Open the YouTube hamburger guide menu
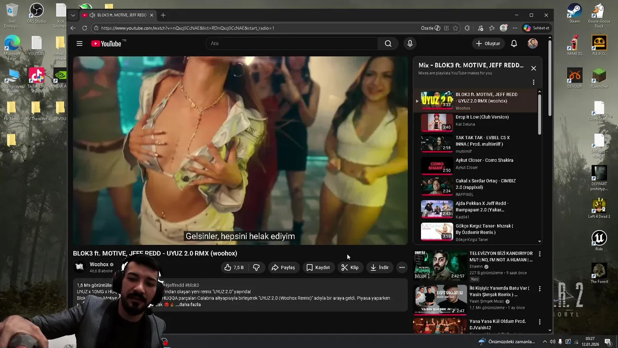The image size is (618, 348). point(79,43)
